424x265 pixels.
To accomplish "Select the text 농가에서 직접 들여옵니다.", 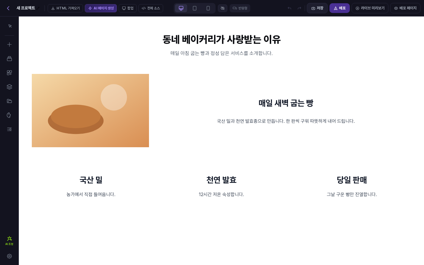I will [x=91, y=194].
